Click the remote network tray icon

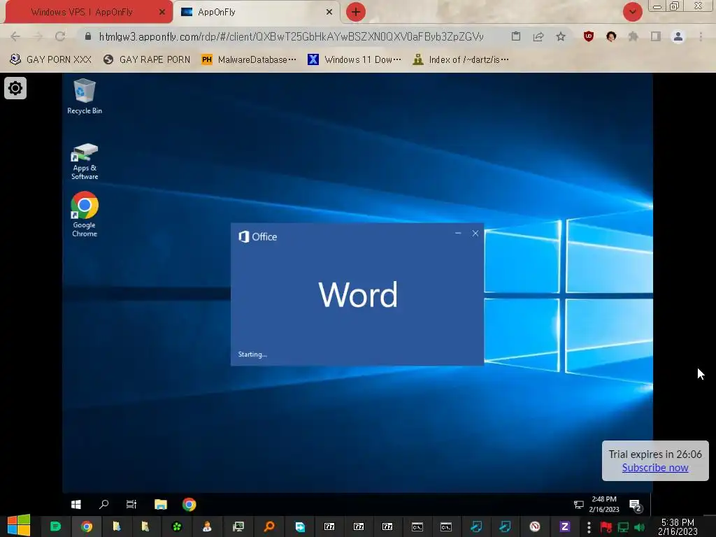click(578, 505)
